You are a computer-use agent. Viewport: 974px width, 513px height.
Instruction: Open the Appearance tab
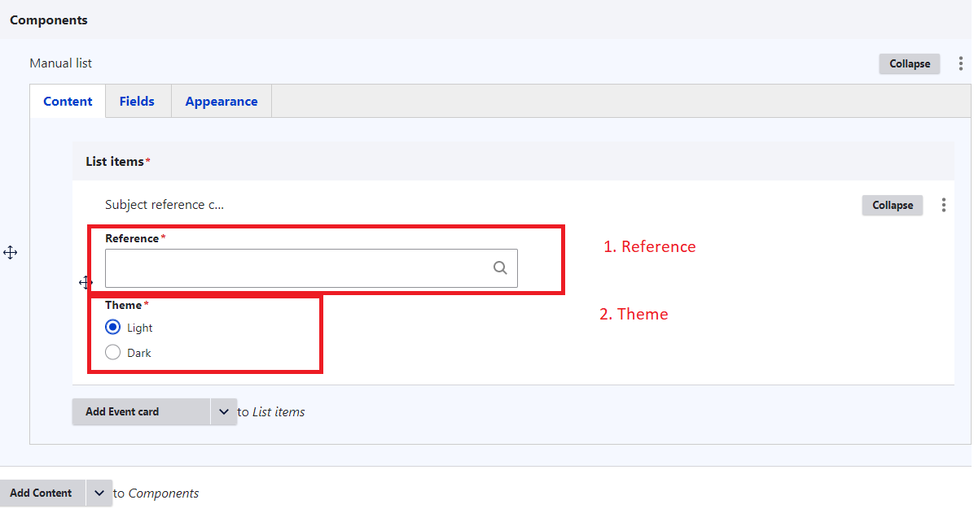click(222, 102)
